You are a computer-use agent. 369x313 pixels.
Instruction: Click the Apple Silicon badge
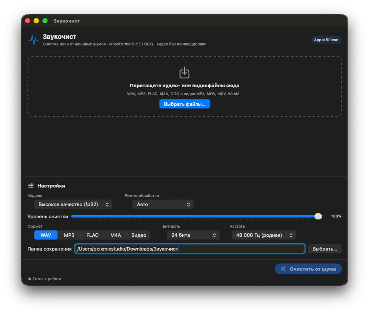[x=326, y=40]
